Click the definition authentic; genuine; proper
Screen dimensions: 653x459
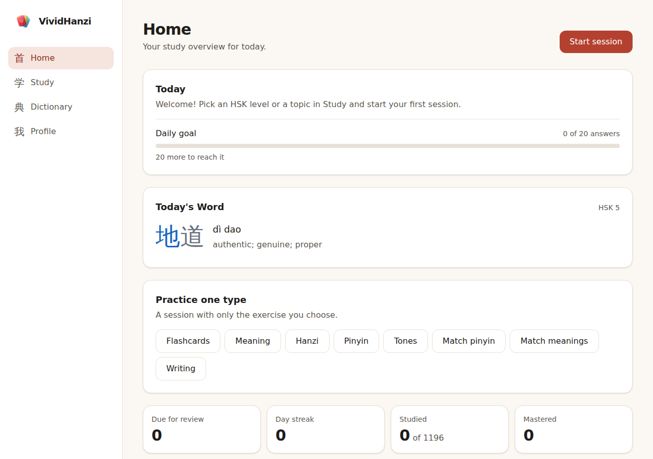click(267, 245)
